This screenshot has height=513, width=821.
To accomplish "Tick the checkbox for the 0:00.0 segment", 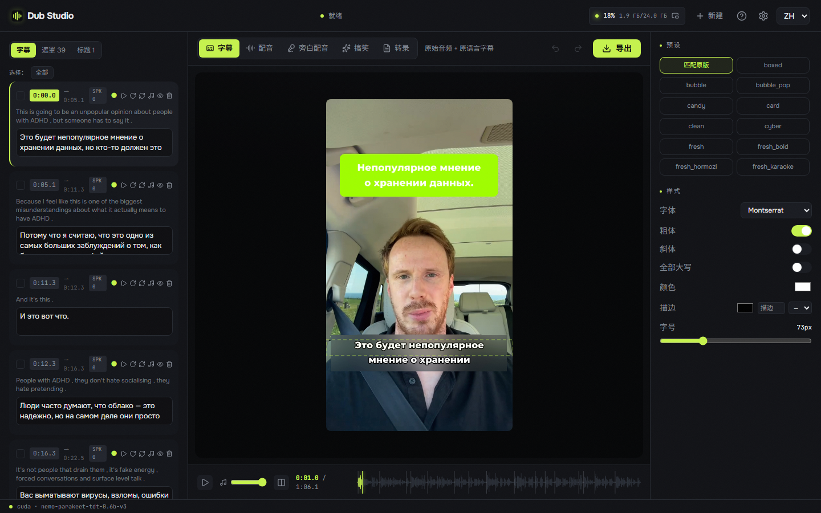I will coord(21,96).
